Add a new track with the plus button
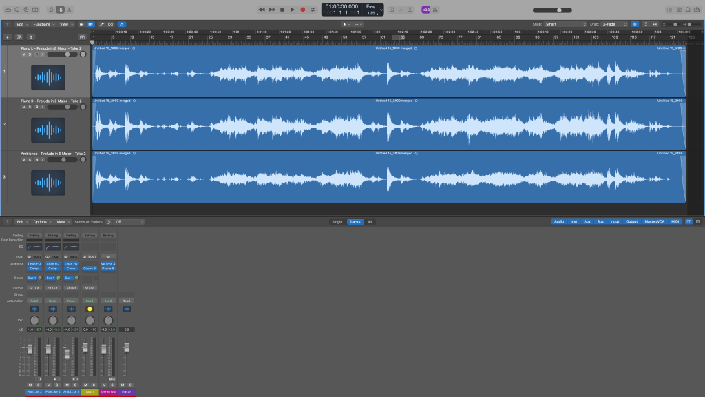 [8, 37]
